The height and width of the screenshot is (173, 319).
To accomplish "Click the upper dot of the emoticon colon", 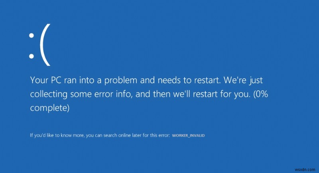I will 32,36.
